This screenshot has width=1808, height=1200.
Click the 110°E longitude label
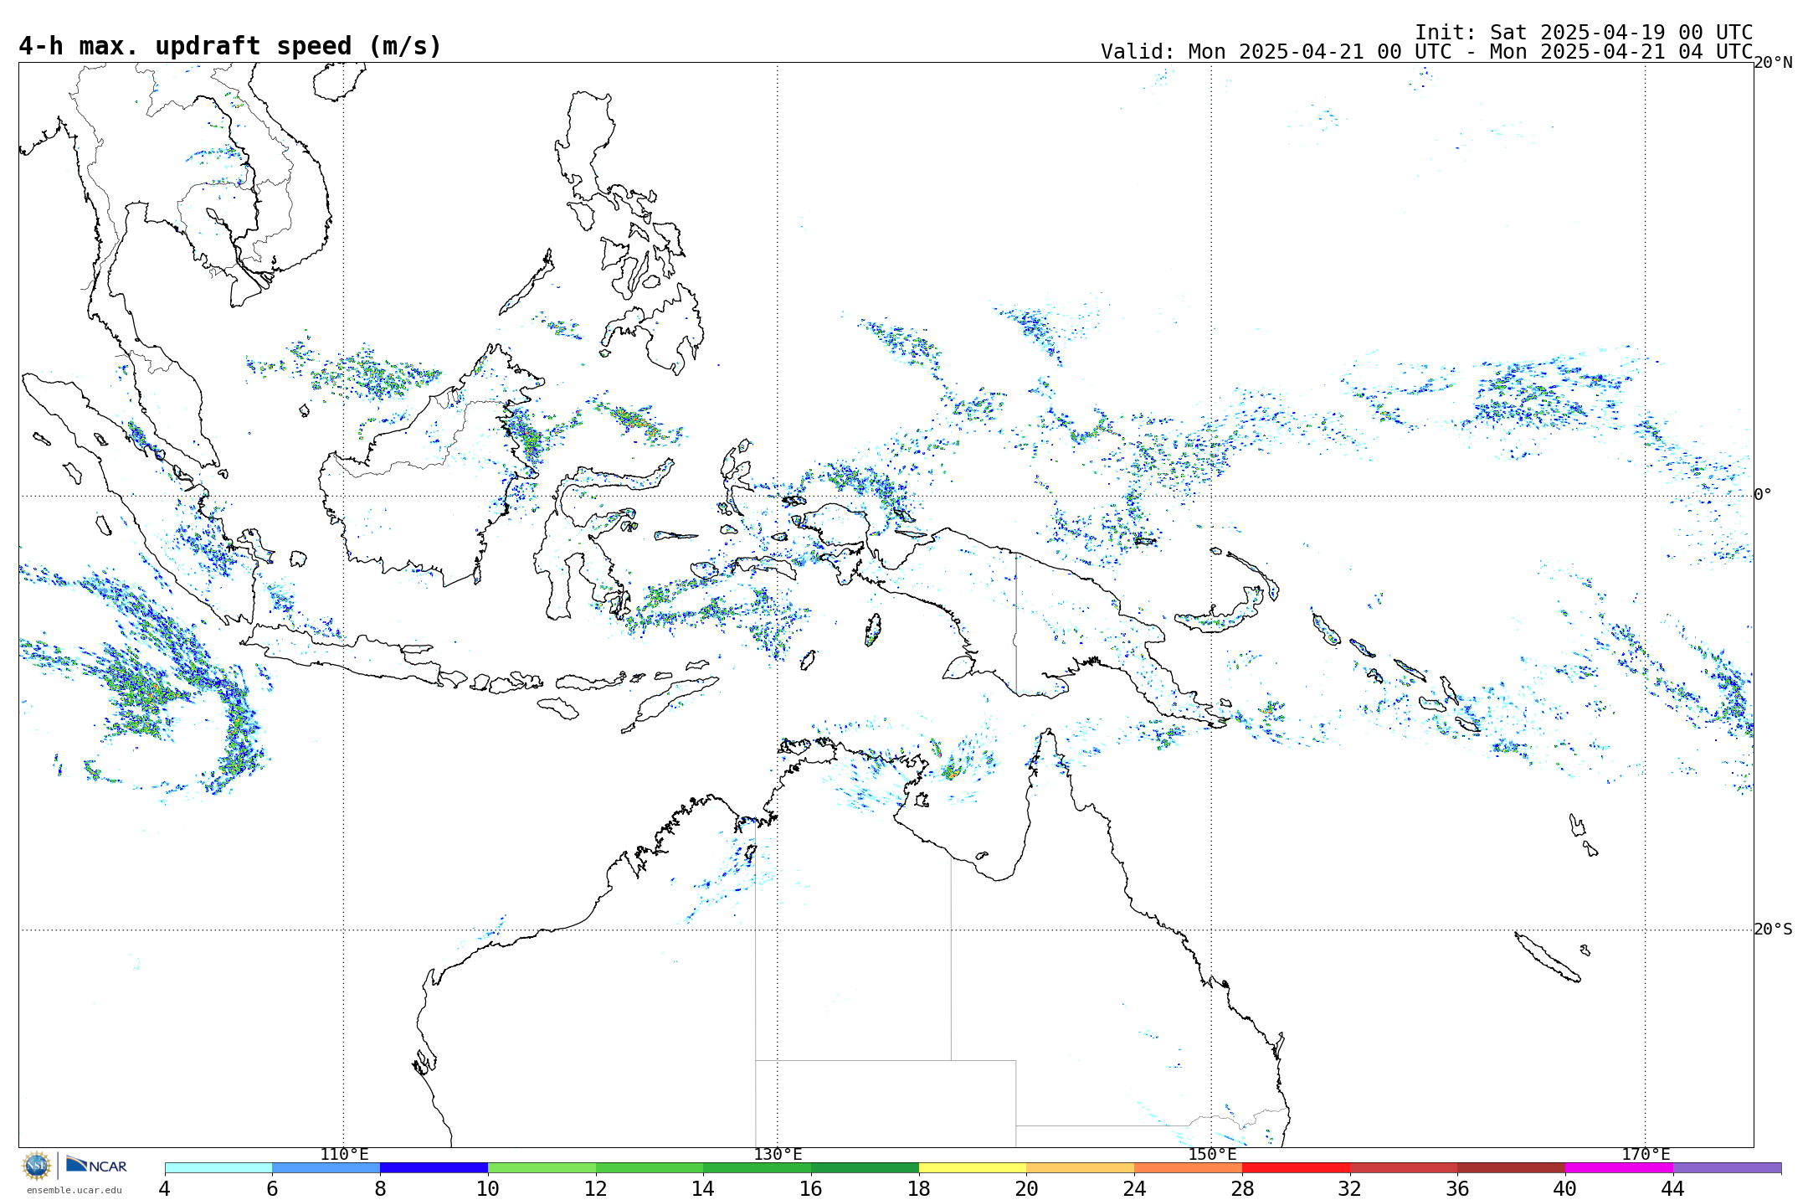click(x=344, y=1155)
